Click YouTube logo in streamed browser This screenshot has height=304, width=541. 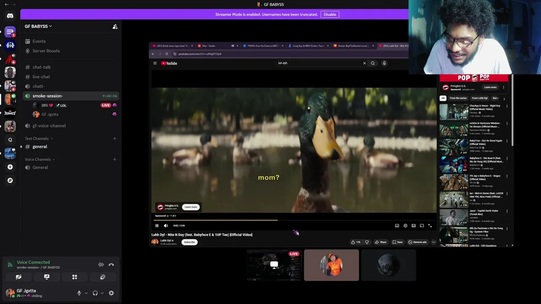(169, 63)
